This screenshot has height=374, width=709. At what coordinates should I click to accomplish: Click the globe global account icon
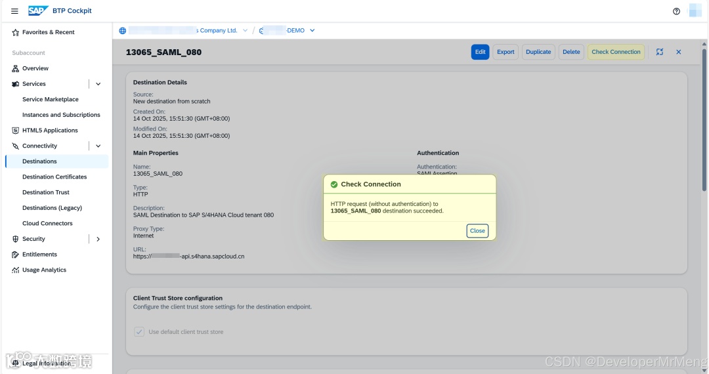click(x=123, y=31)
